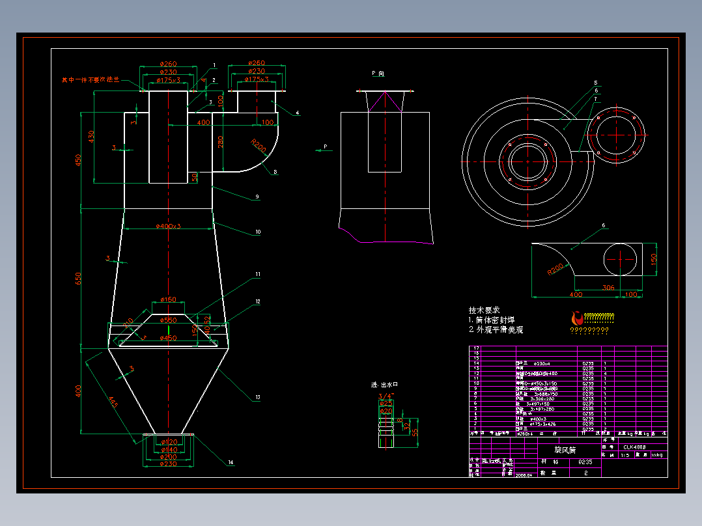Click the "445" slanted cone dimension

click(x=113, y=402)
